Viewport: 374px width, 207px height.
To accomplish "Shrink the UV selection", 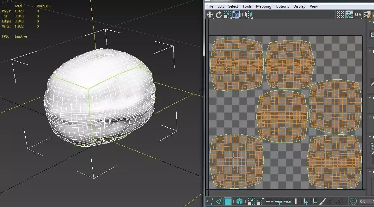I will click(260, 201).
